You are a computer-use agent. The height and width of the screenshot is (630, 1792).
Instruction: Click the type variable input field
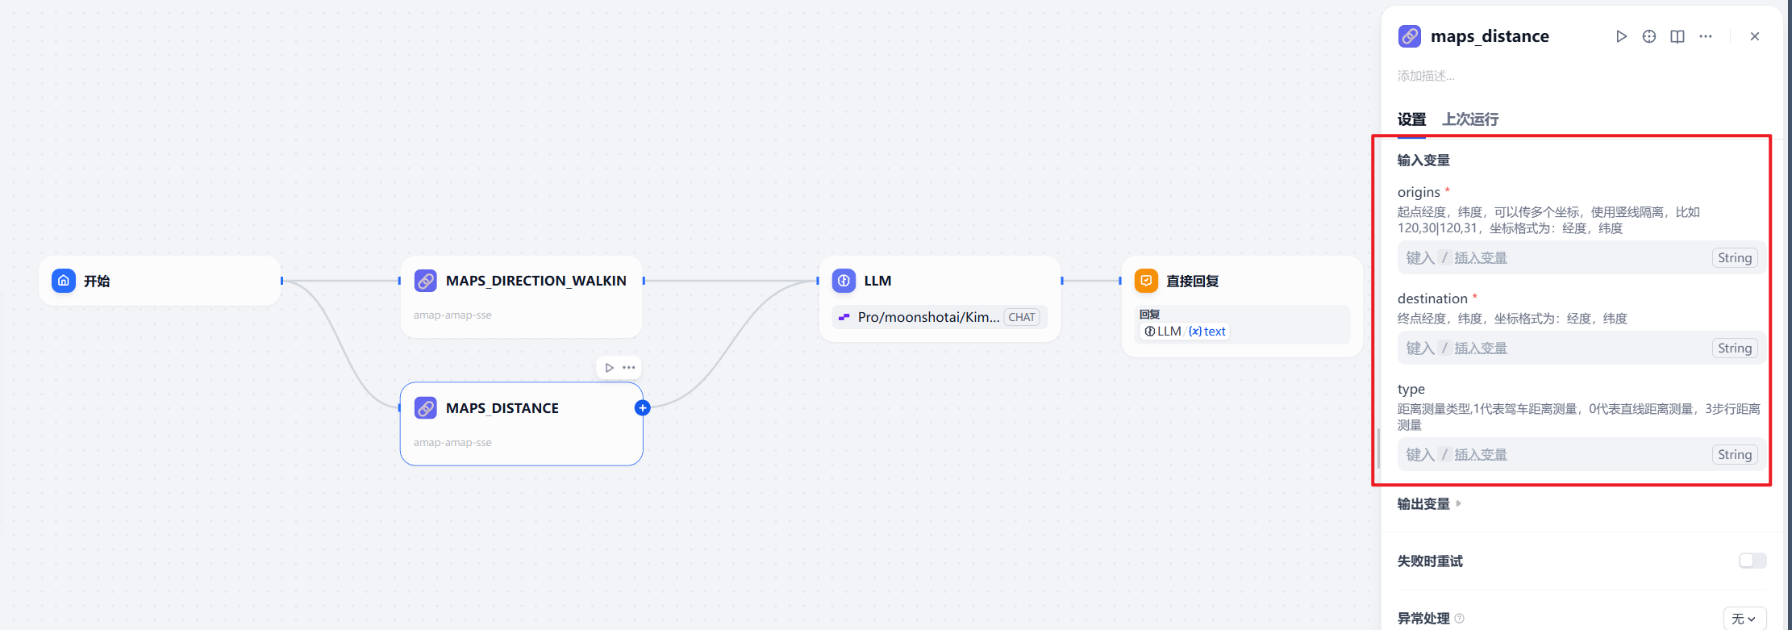[x=1552, y=455]
